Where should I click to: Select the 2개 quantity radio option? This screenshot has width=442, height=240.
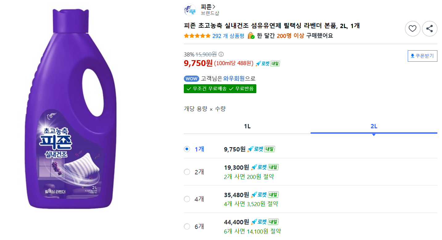click(x=187, y=172)
